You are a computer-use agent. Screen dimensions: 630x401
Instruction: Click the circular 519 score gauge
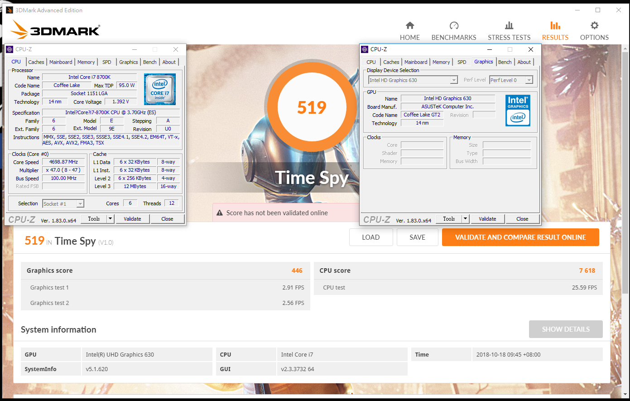(312, 107)
